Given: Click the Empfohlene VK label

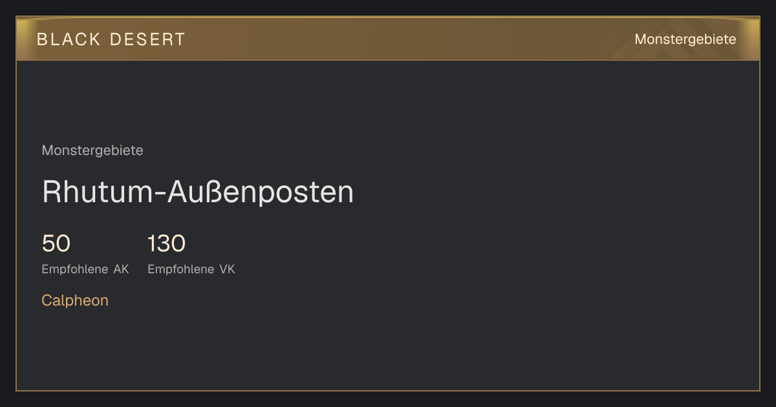Looking at the screenshot, I should click(x=191, y=269).
